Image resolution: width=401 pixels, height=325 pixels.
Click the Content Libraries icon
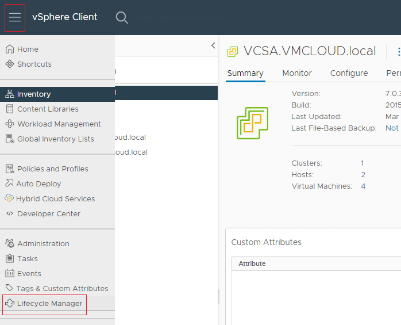pos(10,109)
